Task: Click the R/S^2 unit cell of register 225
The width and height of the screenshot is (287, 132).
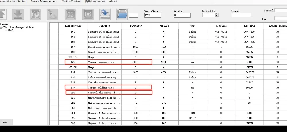Action: click(193, 118)
